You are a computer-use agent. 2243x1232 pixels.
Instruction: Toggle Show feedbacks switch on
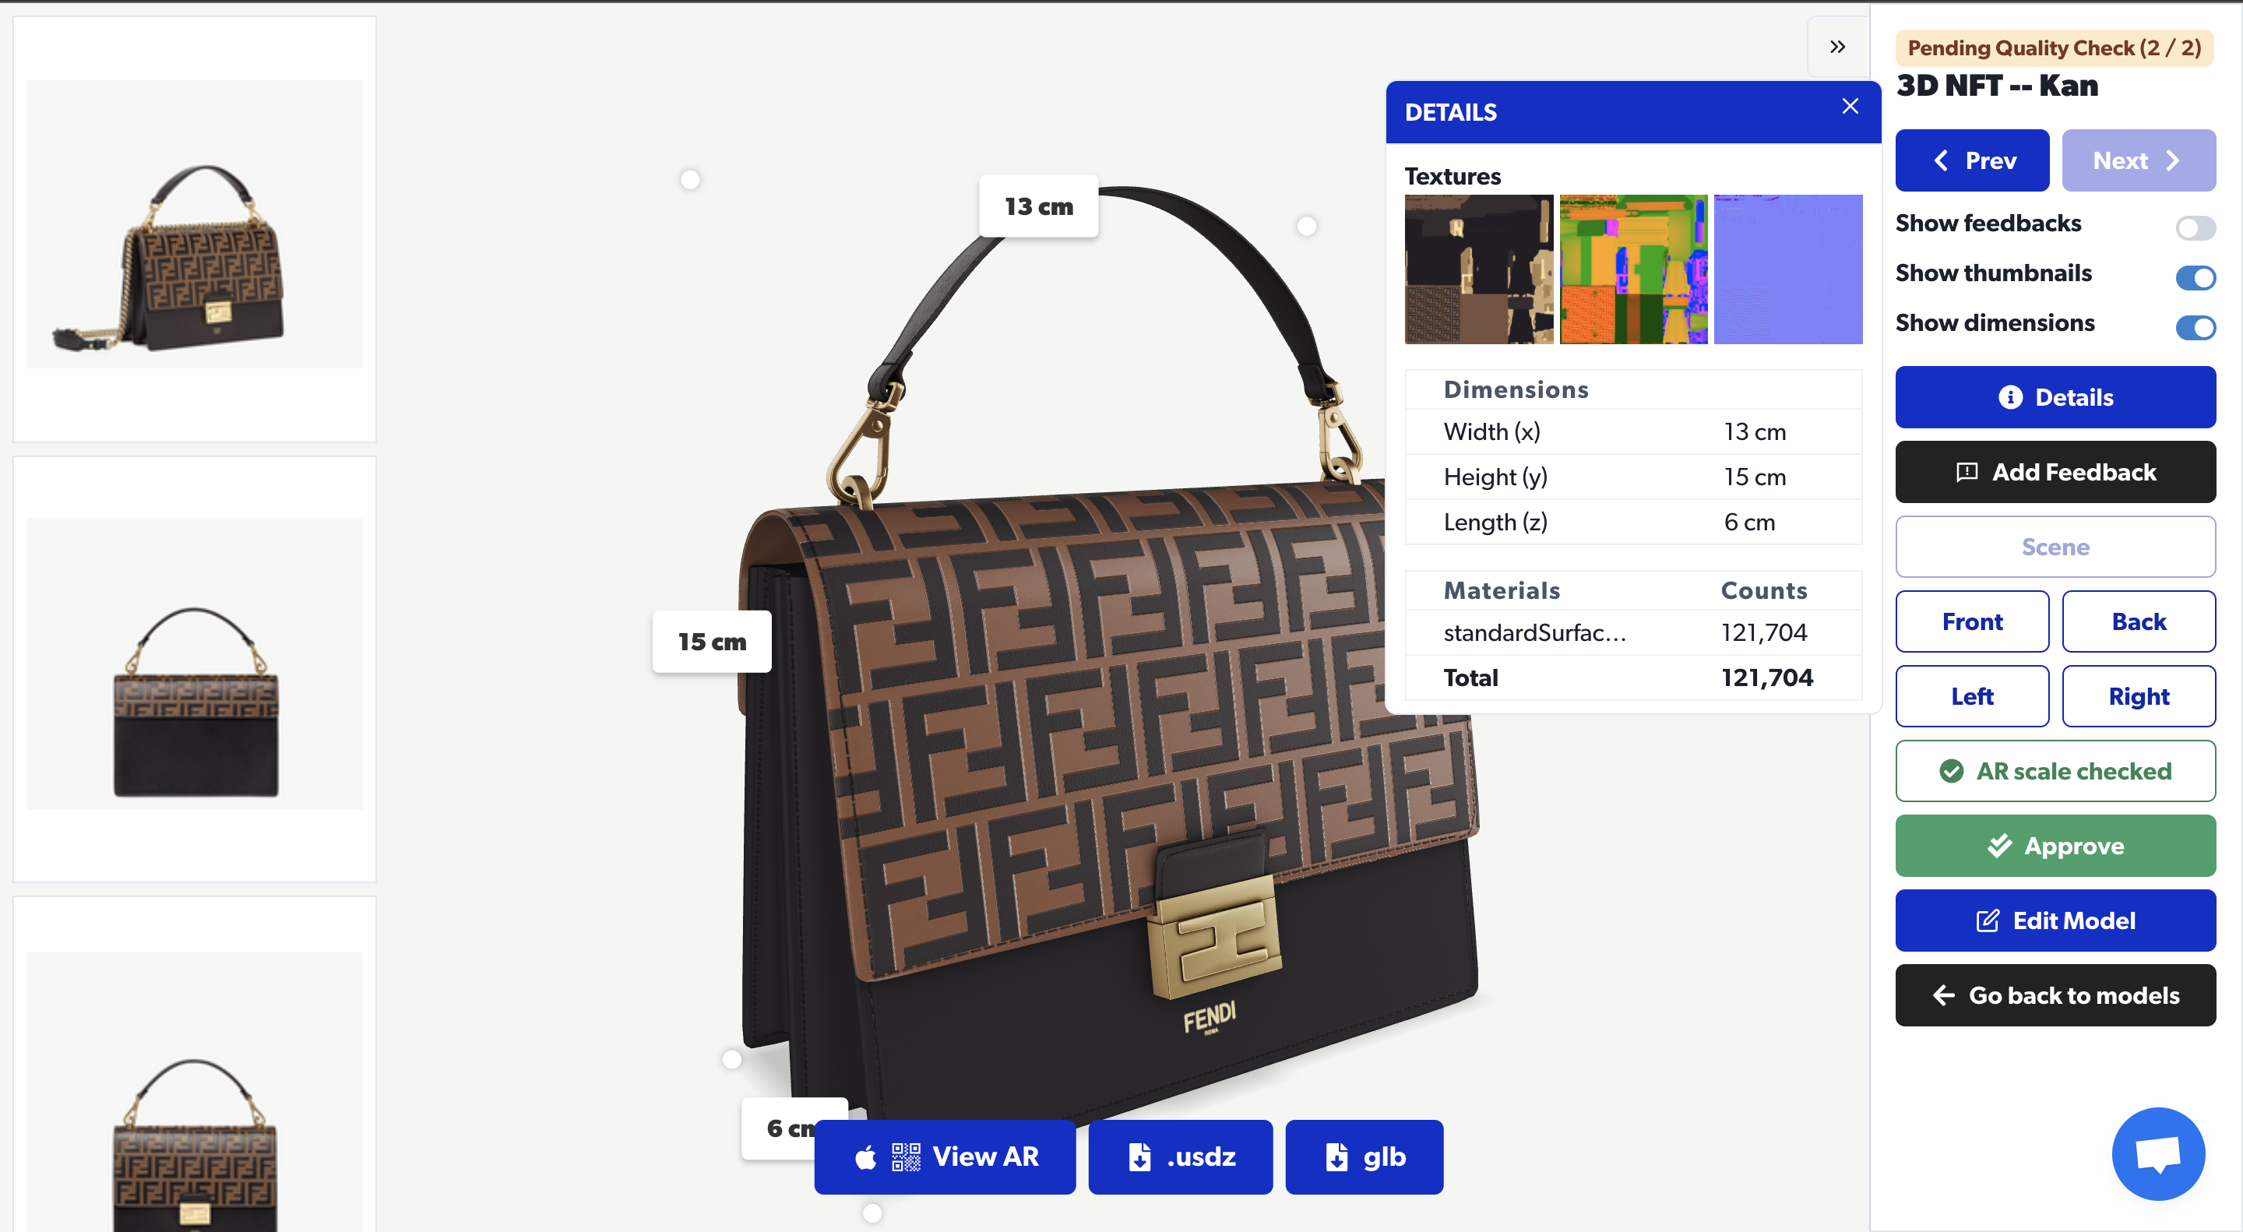[x=2194, y=228]
